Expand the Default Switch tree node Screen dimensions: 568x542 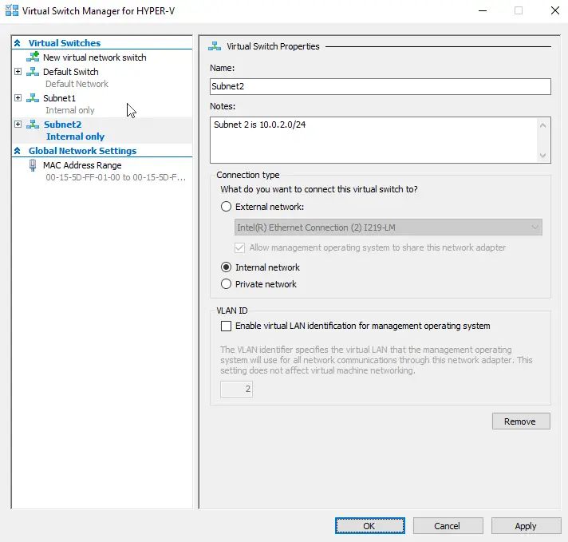tap(18, 71)
